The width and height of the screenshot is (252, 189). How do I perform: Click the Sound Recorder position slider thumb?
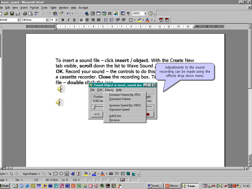pyautogui.click(x=94, y=107)
